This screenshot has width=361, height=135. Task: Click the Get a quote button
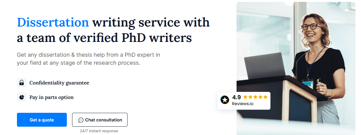(x=42, y=120)
